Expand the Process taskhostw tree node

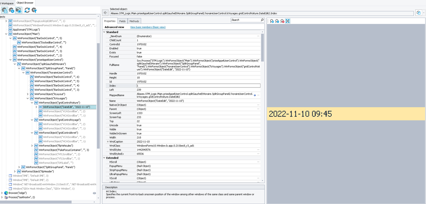[3, 198]
